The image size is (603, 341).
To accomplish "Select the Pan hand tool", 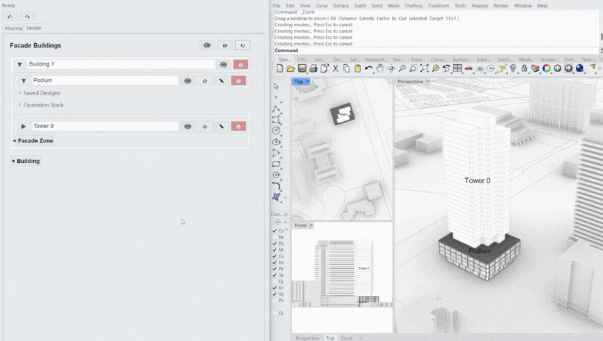I will tap(380, 68).
